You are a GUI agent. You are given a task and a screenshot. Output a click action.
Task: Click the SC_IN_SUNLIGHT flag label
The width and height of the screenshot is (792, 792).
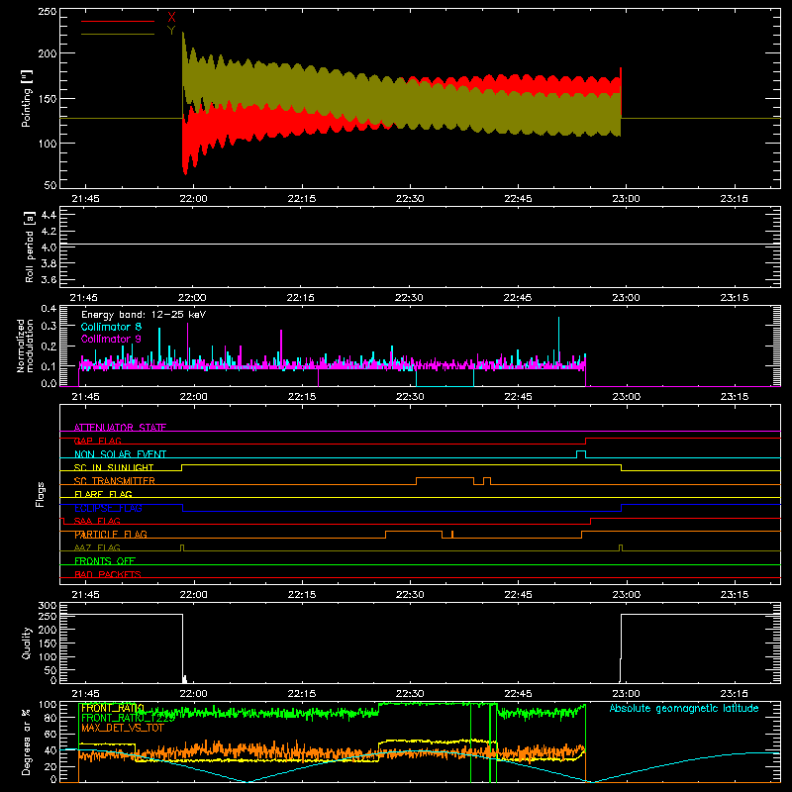(114, 467)
